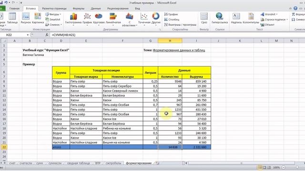This screenshot has width=305, height=171.
Task: Insert a Срез slicer filter
Action: coord(204,18)
